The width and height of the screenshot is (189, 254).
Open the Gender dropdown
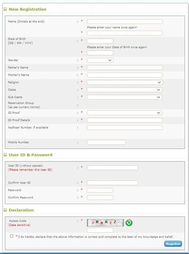(x=100, y=60)
